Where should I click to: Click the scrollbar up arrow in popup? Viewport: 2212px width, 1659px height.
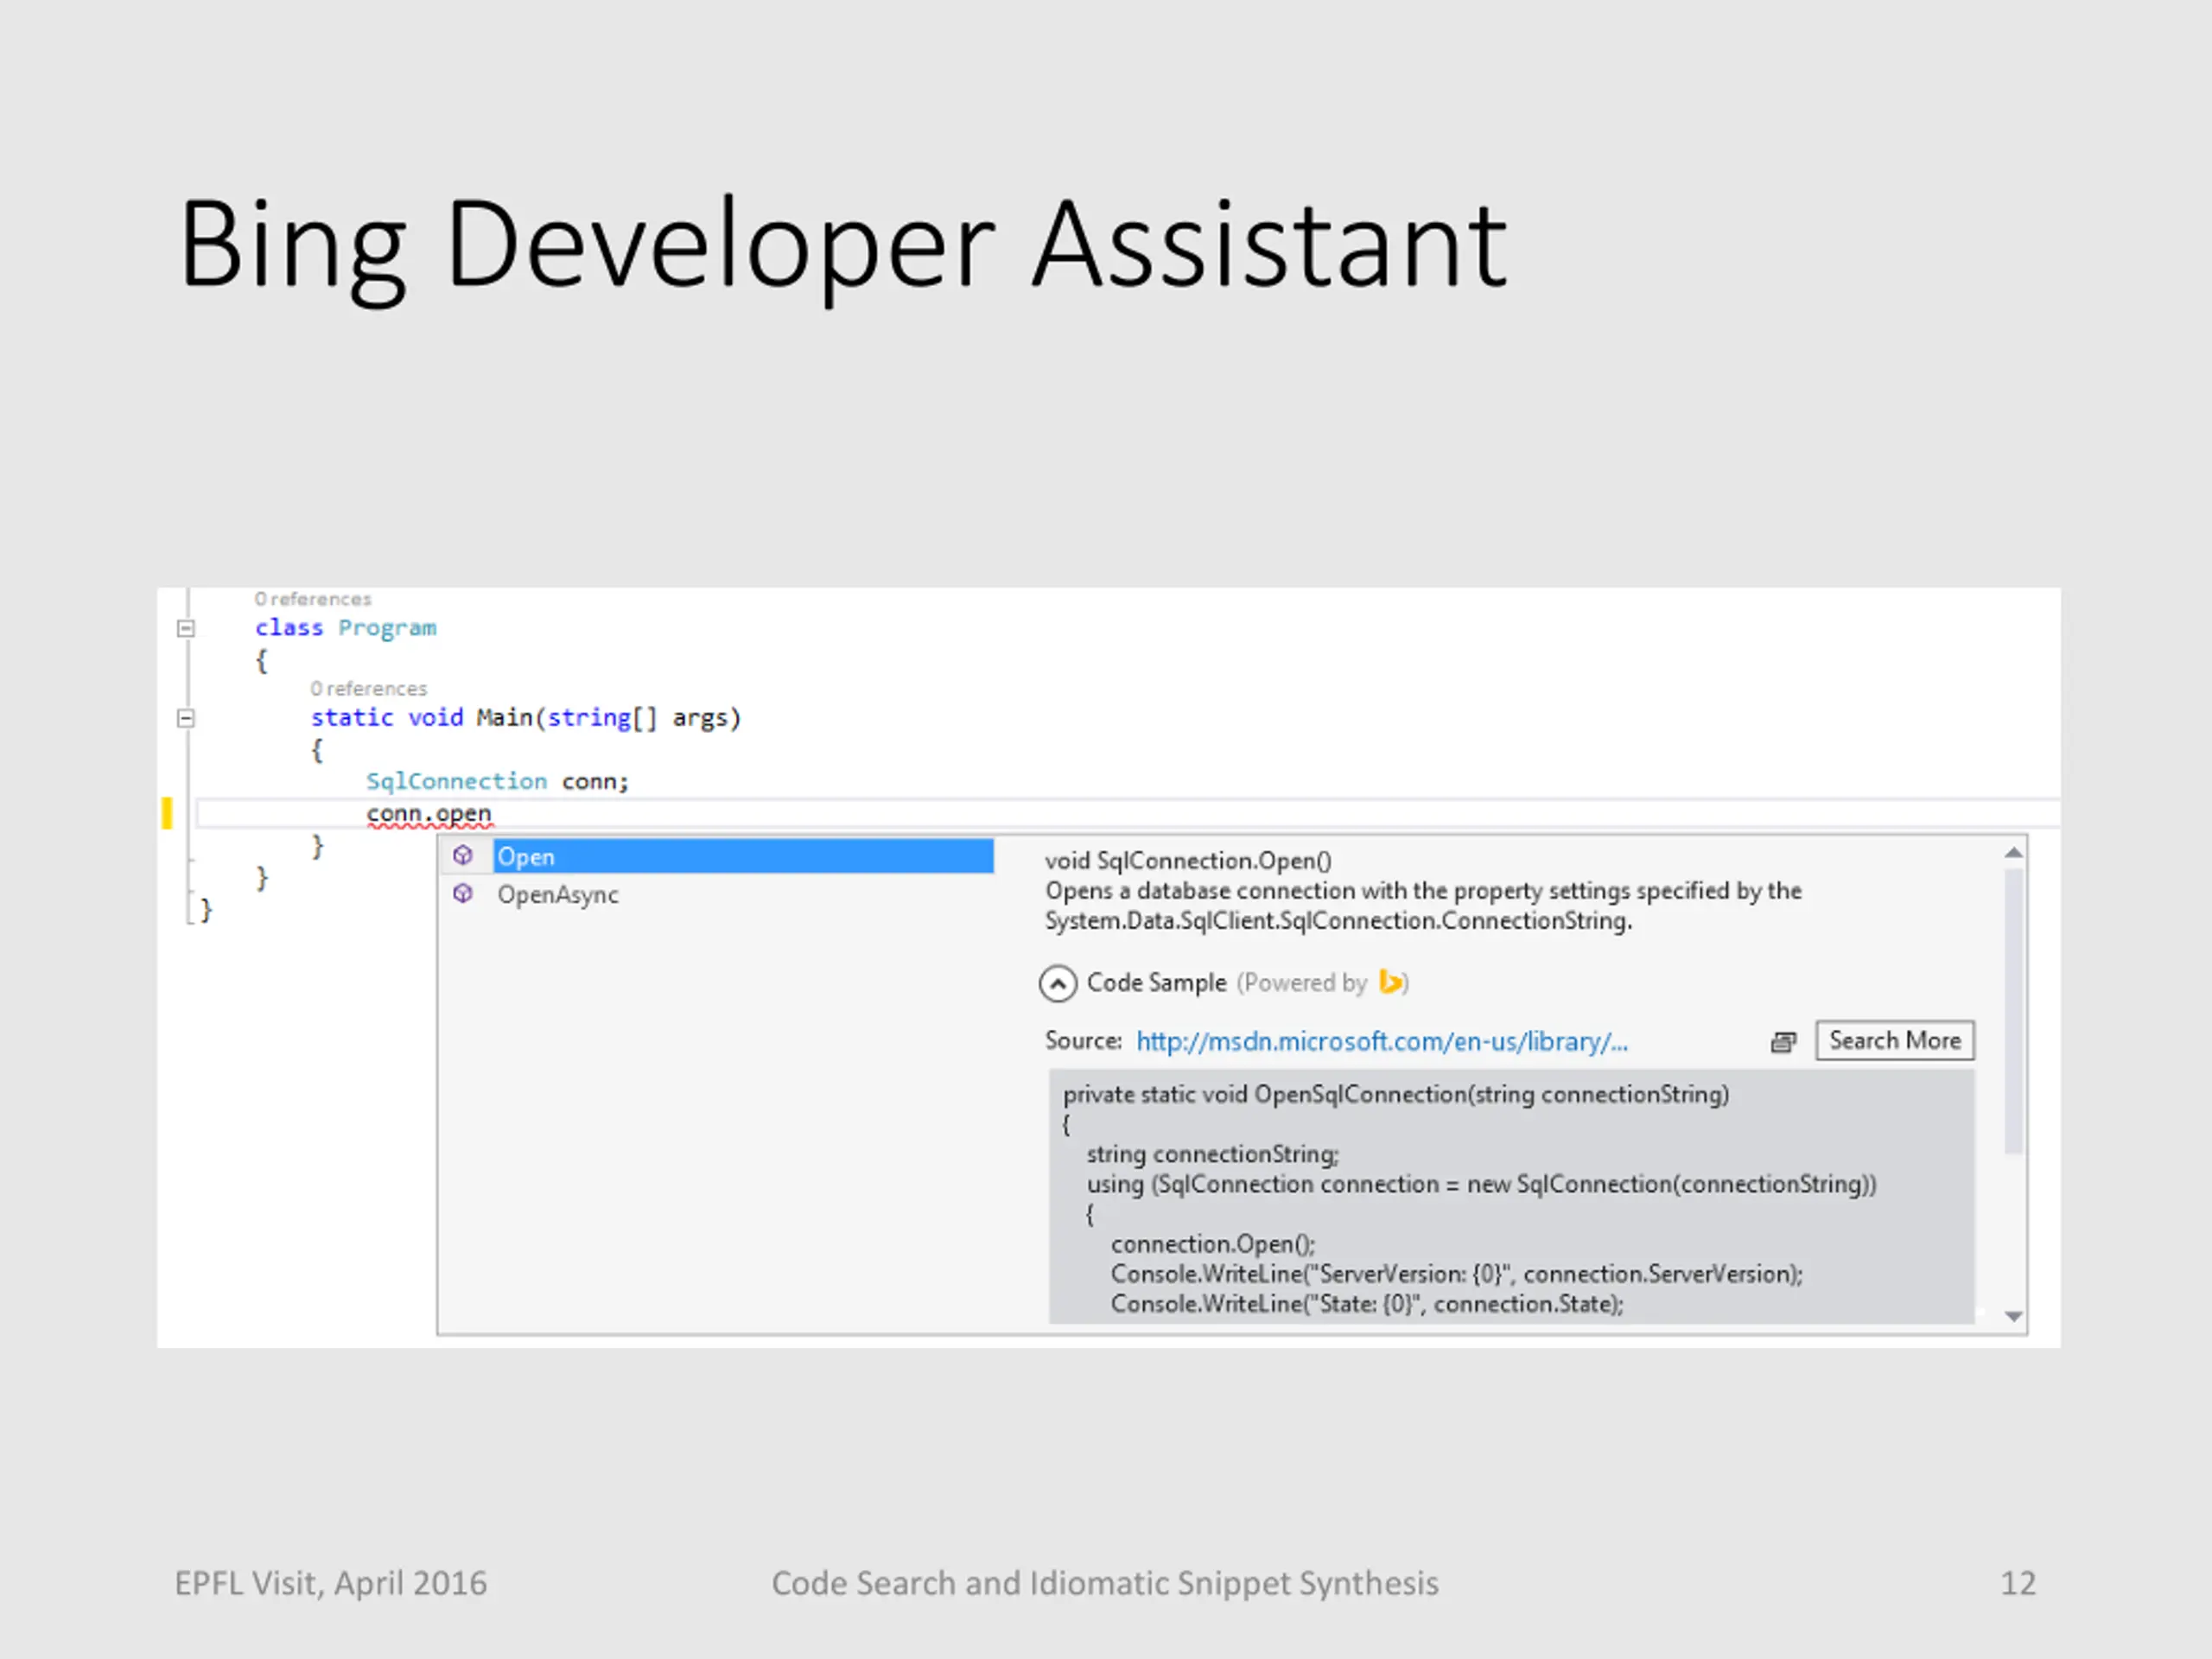pyautogui.click(x=2013, y=852)
